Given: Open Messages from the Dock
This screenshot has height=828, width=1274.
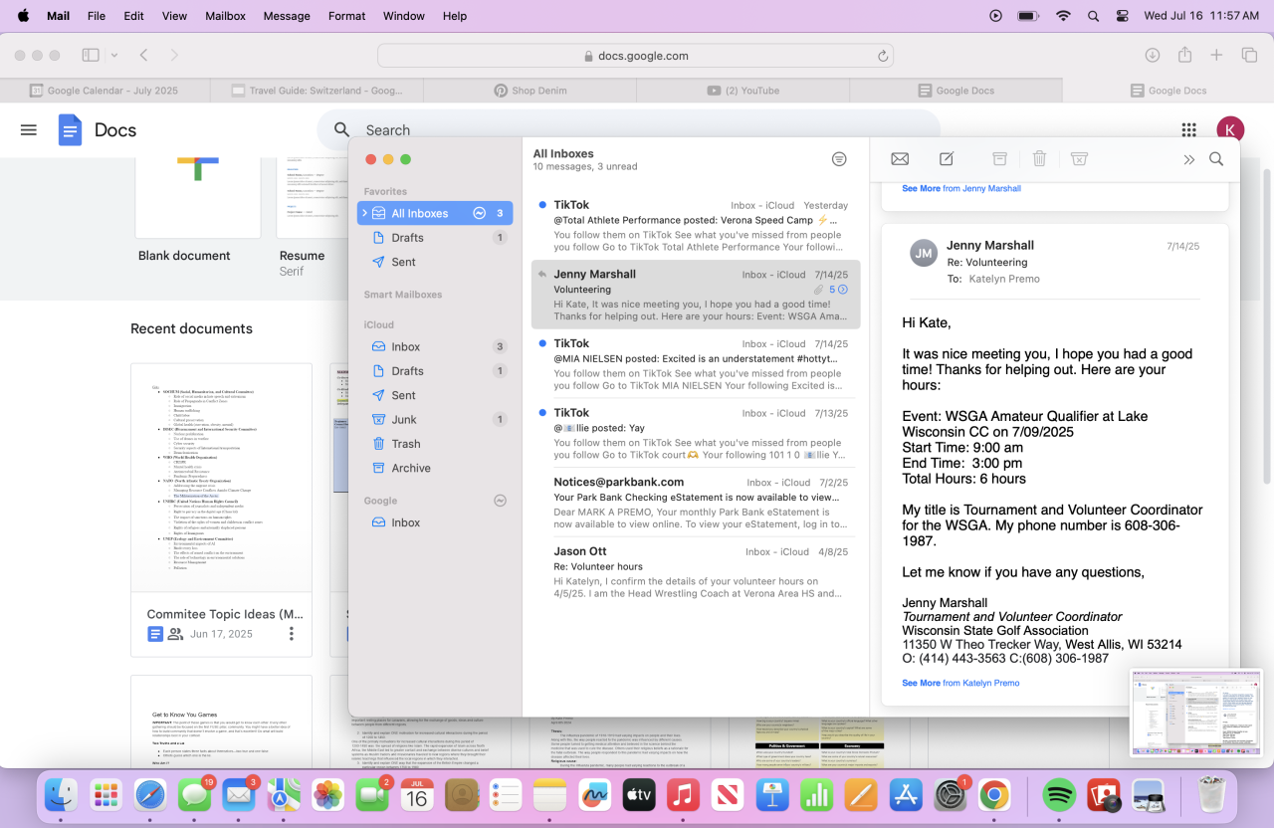Looking at the screenshot, I should 196,794.
